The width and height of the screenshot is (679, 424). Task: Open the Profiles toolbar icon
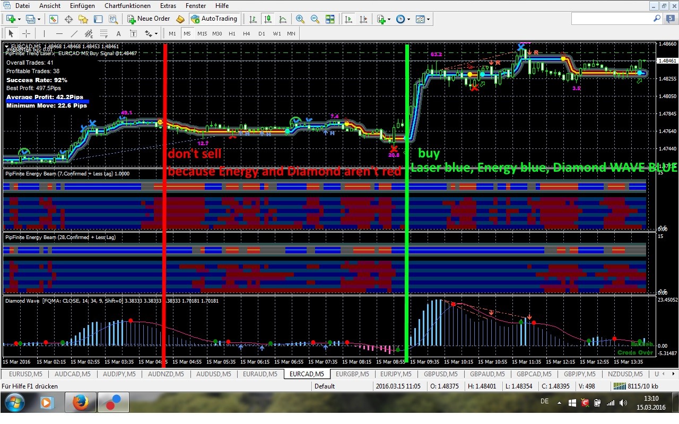click(x=30, y=19)
